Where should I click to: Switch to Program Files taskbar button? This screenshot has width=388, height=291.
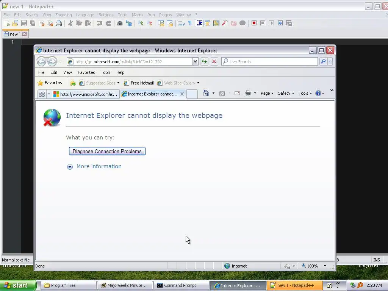pyautogui.click(x=68, y=286)
